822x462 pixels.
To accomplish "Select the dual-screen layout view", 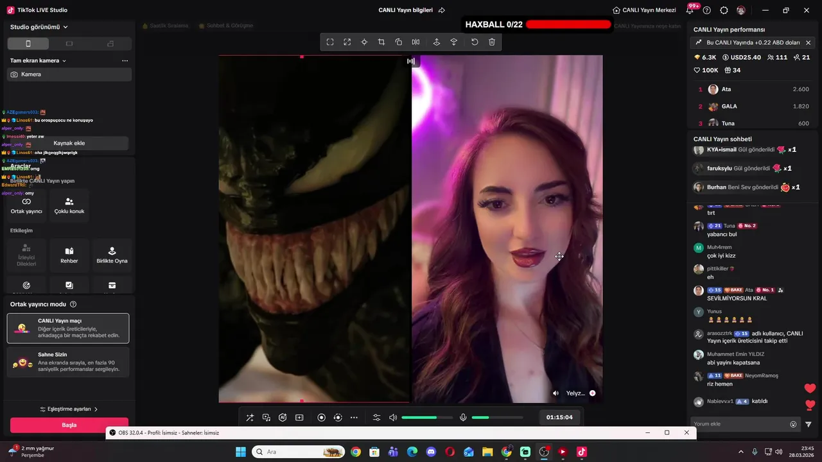I will [x=110, y=44].
